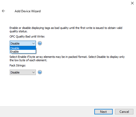
Task: Click the chevron of OPC Quality dropdown
Action: (x=34, y=44)
